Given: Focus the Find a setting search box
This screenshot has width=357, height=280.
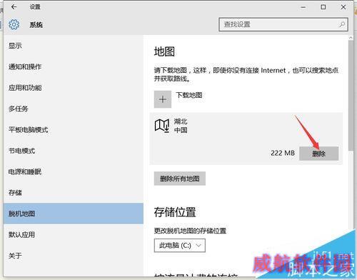Looking at the screenshot, I should tap(283, 24).
